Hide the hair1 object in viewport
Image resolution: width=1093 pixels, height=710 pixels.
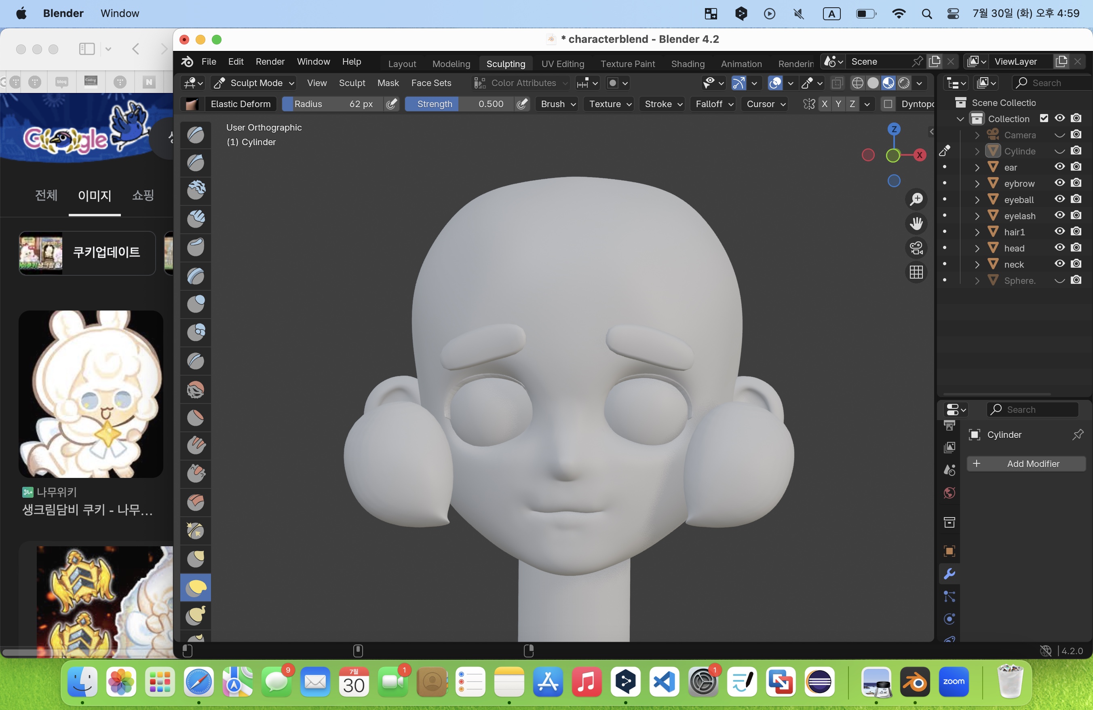[1059, 231]
